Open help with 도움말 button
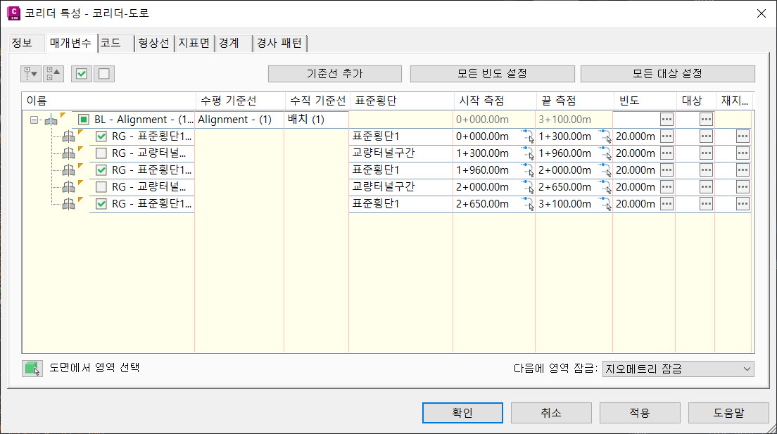Image resolution: width=777 pixels, height=434 pixels. pos(728,413)
